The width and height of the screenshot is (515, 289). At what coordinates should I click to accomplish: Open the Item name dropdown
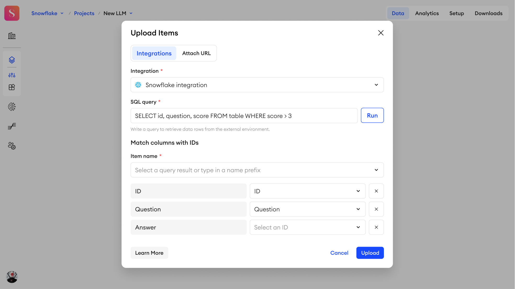point(257,170)
